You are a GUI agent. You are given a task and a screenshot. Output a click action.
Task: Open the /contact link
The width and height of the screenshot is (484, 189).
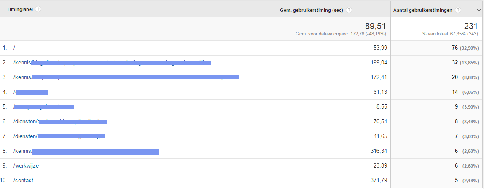pos(23,181)
